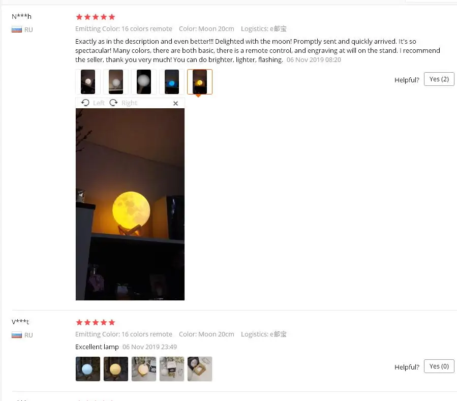
Task: Open V***t's third thumbnail with cable
Action: click(x=144, y=369)
